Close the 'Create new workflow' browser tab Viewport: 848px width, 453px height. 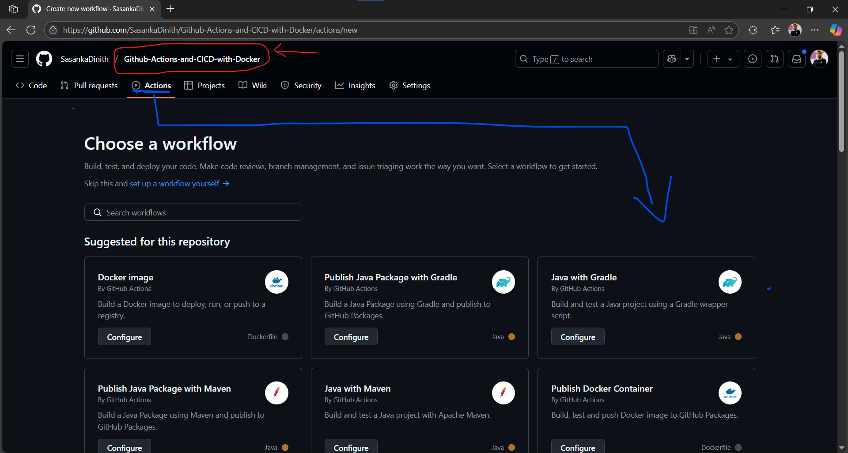tap(152, 9)
